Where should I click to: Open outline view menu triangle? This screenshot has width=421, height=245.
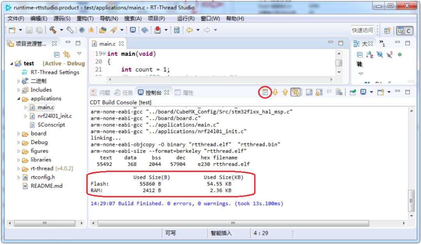(361, 74)
